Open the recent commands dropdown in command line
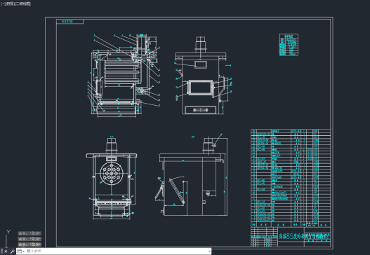The width and height of the screenshot is (370, 255). point(21,251)
